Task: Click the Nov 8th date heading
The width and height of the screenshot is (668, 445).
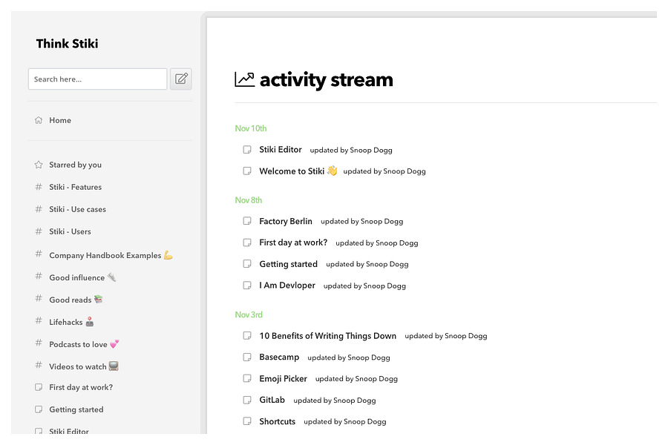Action: 249,200
